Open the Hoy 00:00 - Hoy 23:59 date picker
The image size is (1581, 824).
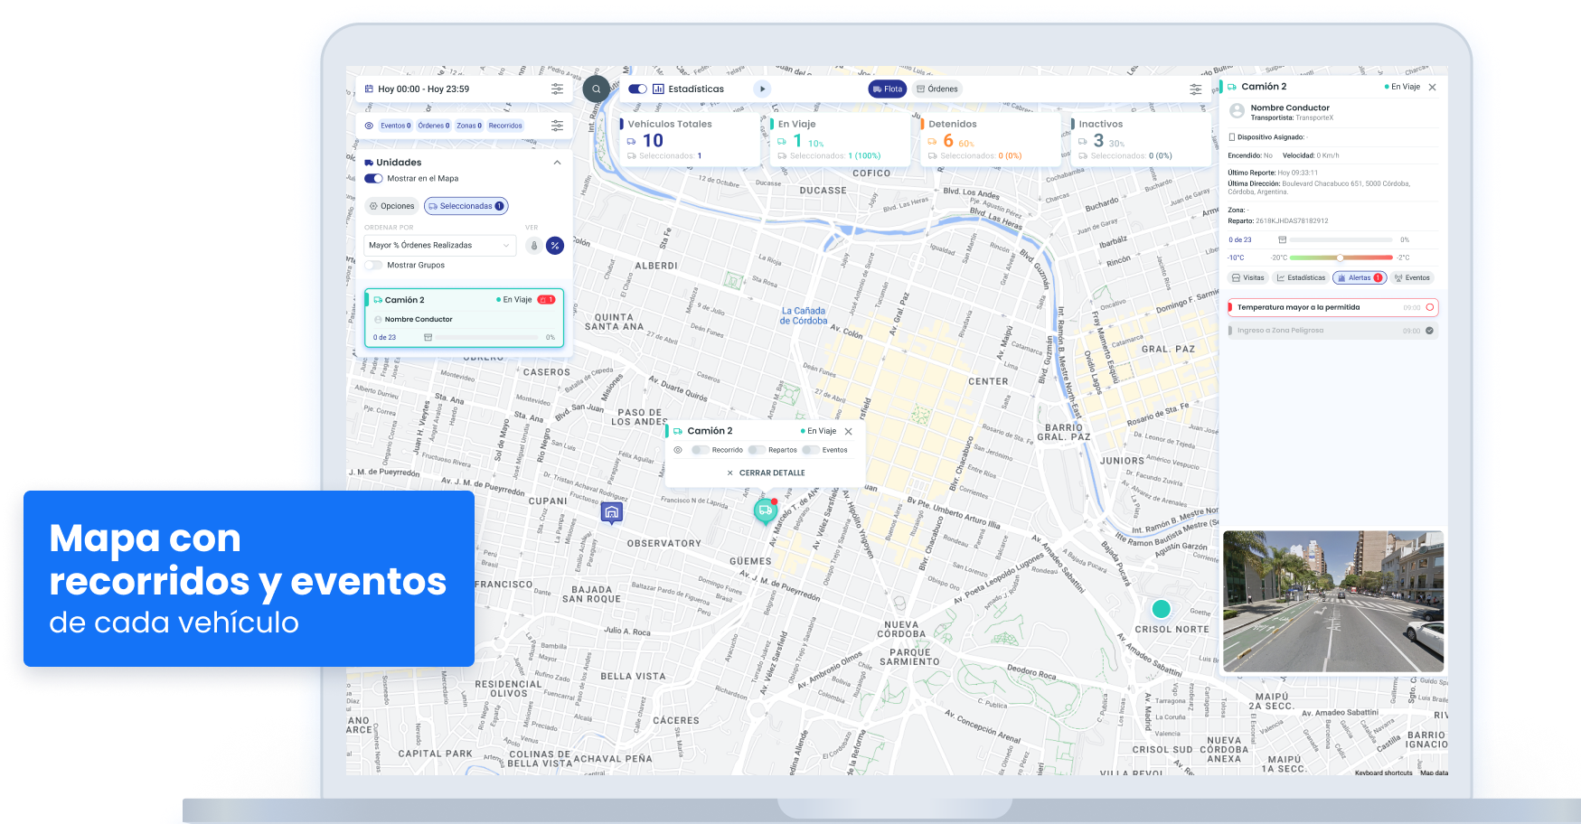423,89
